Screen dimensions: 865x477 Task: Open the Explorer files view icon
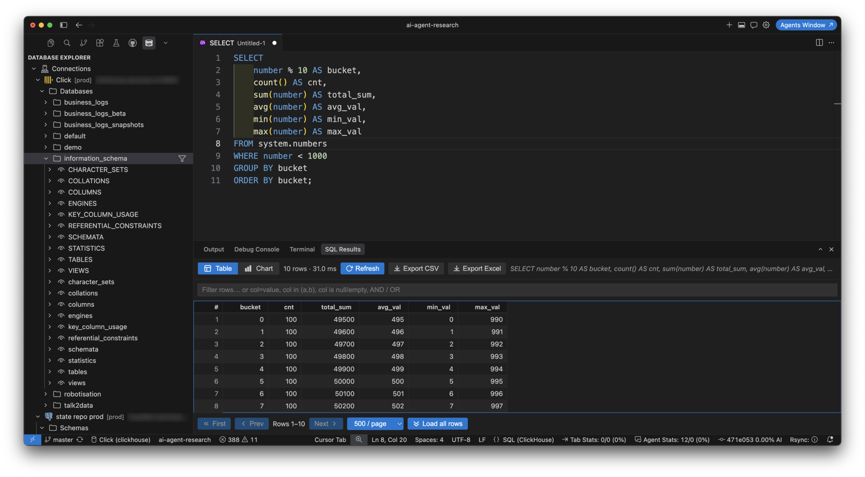(51, 43)
